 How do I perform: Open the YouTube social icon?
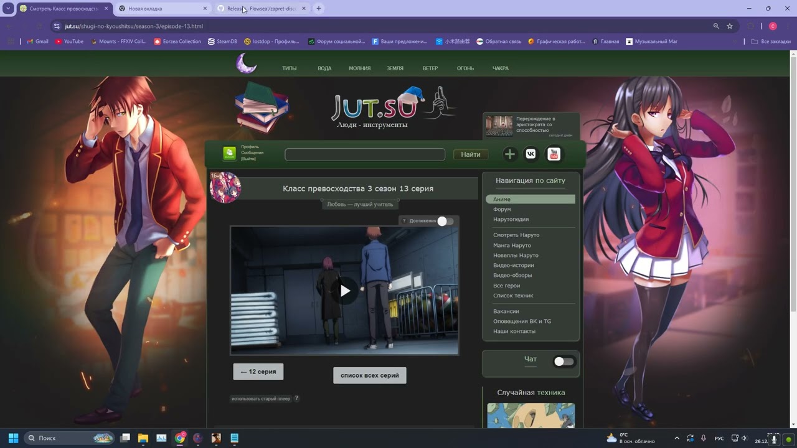click(x=554, y=154)
